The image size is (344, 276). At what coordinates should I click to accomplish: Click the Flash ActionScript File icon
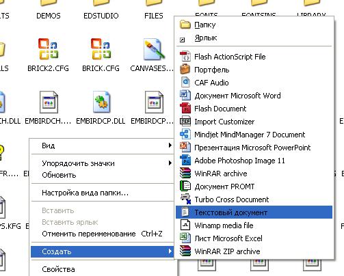pyautogui.click(x=185, y=57)
